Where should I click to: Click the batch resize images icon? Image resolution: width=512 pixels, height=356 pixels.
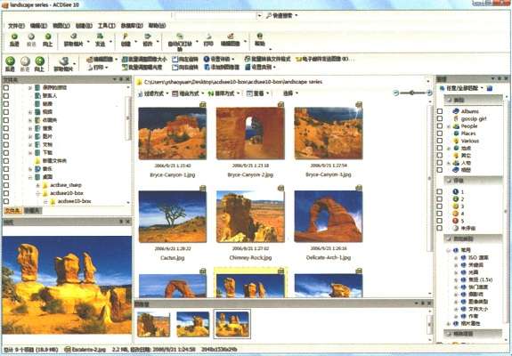(125, 60)
